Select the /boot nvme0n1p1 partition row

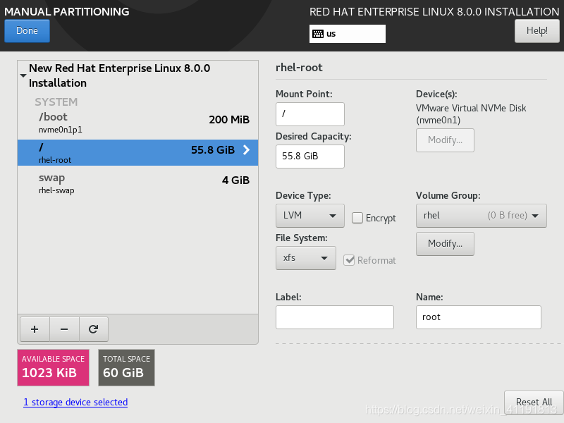click(137, 123)
